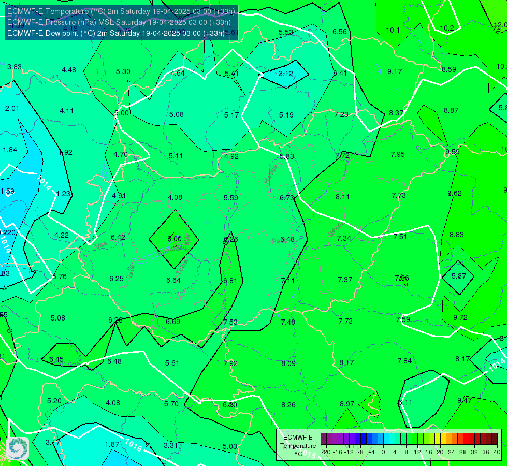Click the 9.62 grid value
Image resolution: width=507 pixels, height=466 pixels.
(x=455, y=193)
